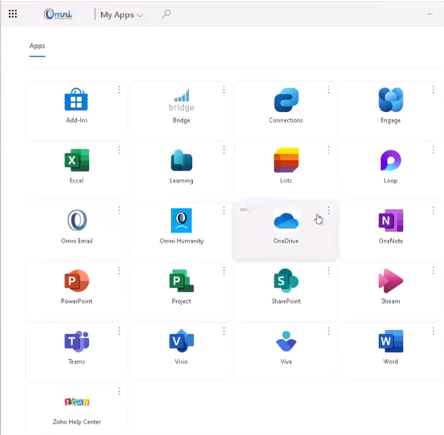The image size is (444, 435).
Task: Open the Teams app icon
Action: 77,341
